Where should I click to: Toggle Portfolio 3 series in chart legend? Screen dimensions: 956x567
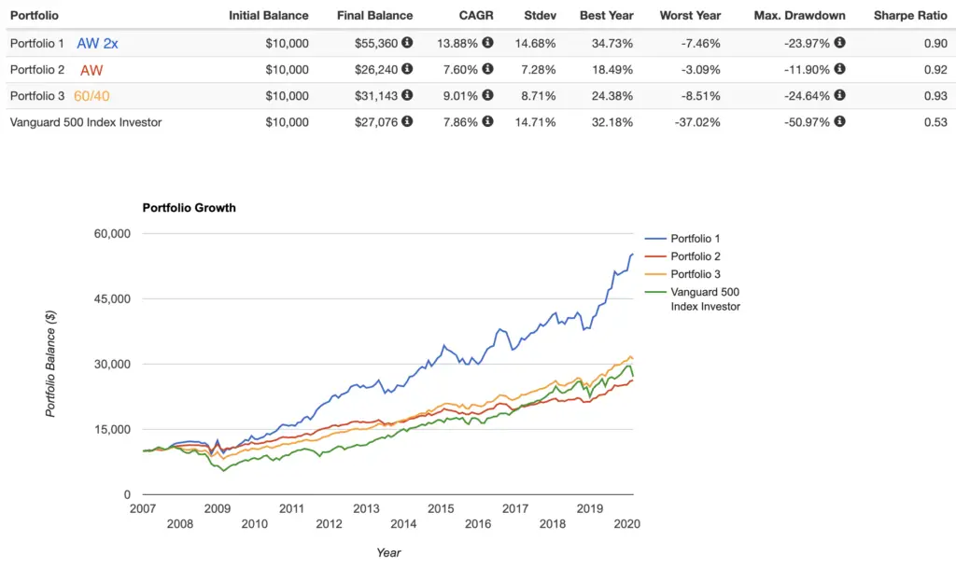(682, 274)
